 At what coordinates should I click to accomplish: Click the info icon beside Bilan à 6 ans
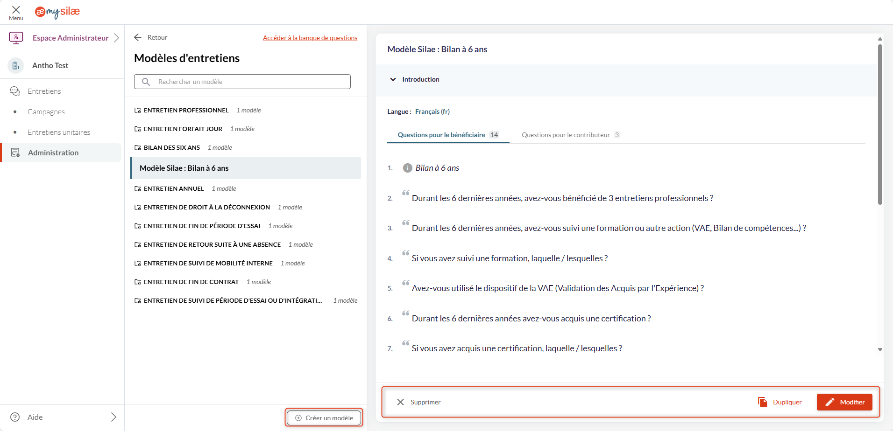407,168
